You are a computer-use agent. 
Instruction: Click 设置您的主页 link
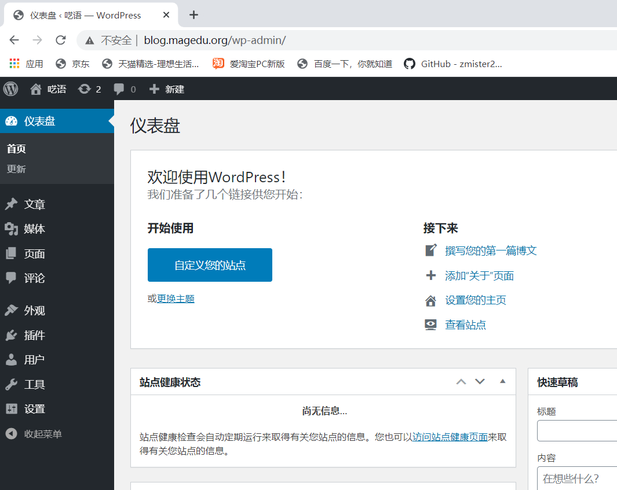pyautogui.click(x=475, y=300)
